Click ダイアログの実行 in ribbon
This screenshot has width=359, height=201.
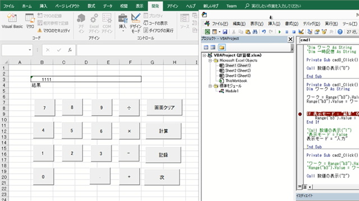click(158, 30)
